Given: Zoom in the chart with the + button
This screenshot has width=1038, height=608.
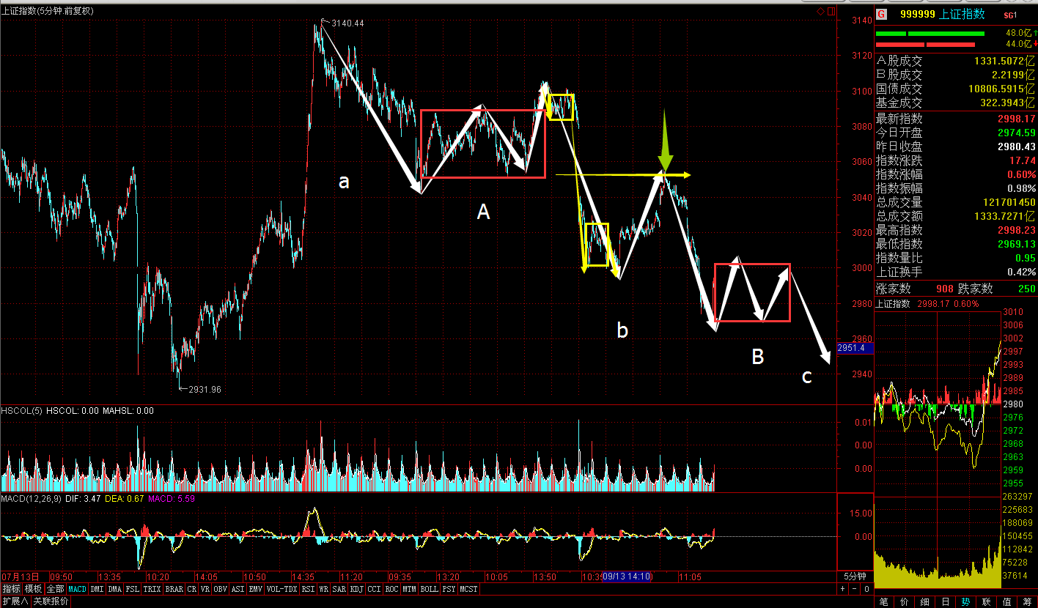Looking at the screenshot, I should (842, 588).
